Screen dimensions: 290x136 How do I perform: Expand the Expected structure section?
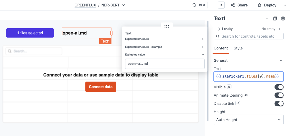tap(164, 39)
